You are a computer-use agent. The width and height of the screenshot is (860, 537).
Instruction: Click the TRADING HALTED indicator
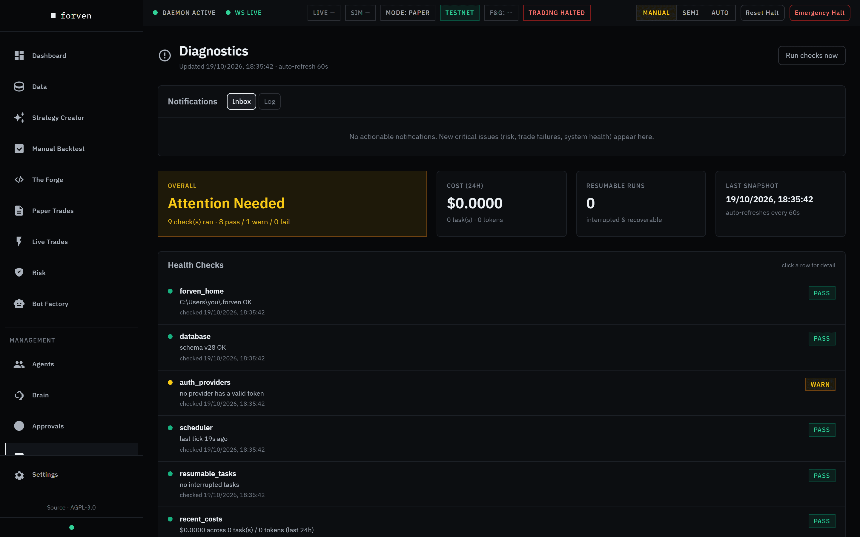(x=557, y=13)
